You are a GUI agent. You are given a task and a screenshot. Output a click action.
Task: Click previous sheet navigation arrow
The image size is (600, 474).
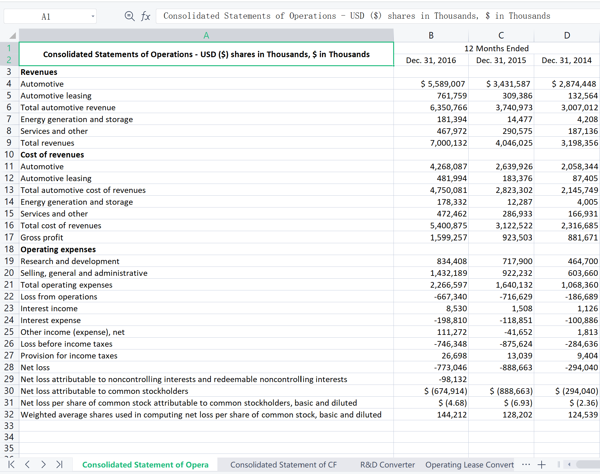(x=27, y=464)
